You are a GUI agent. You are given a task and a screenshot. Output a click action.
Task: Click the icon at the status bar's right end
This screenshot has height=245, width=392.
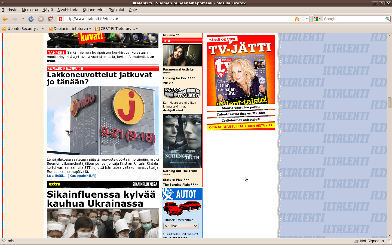point(389,241)
